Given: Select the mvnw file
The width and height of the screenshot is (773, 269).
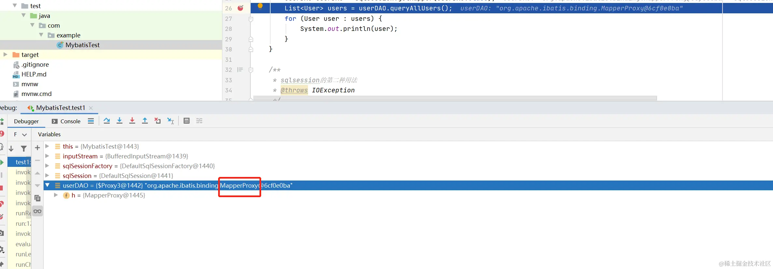Looking at the screenshot, I should point(30,84).
